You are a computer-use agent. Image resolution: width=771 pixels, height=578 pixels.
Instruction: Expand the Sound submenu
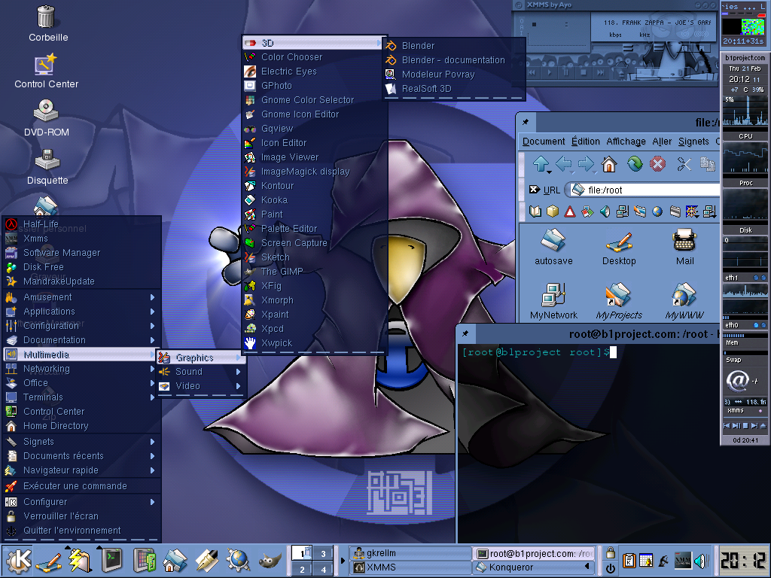(200, 372)
